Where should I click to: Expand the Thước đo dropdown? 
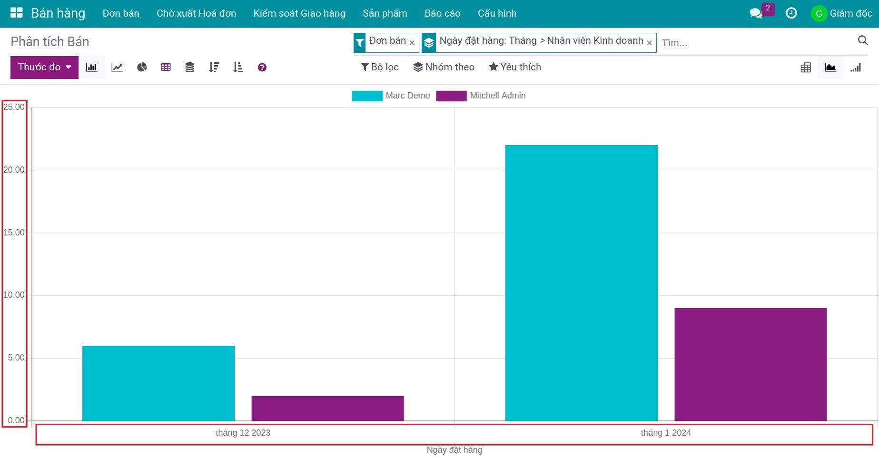(44, 68)
